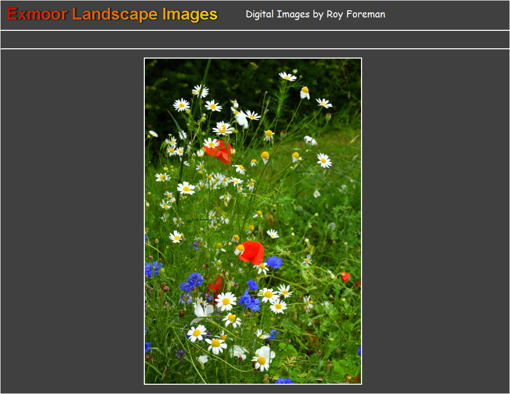Click the red word "Exmoor" in title

[37, 14]
